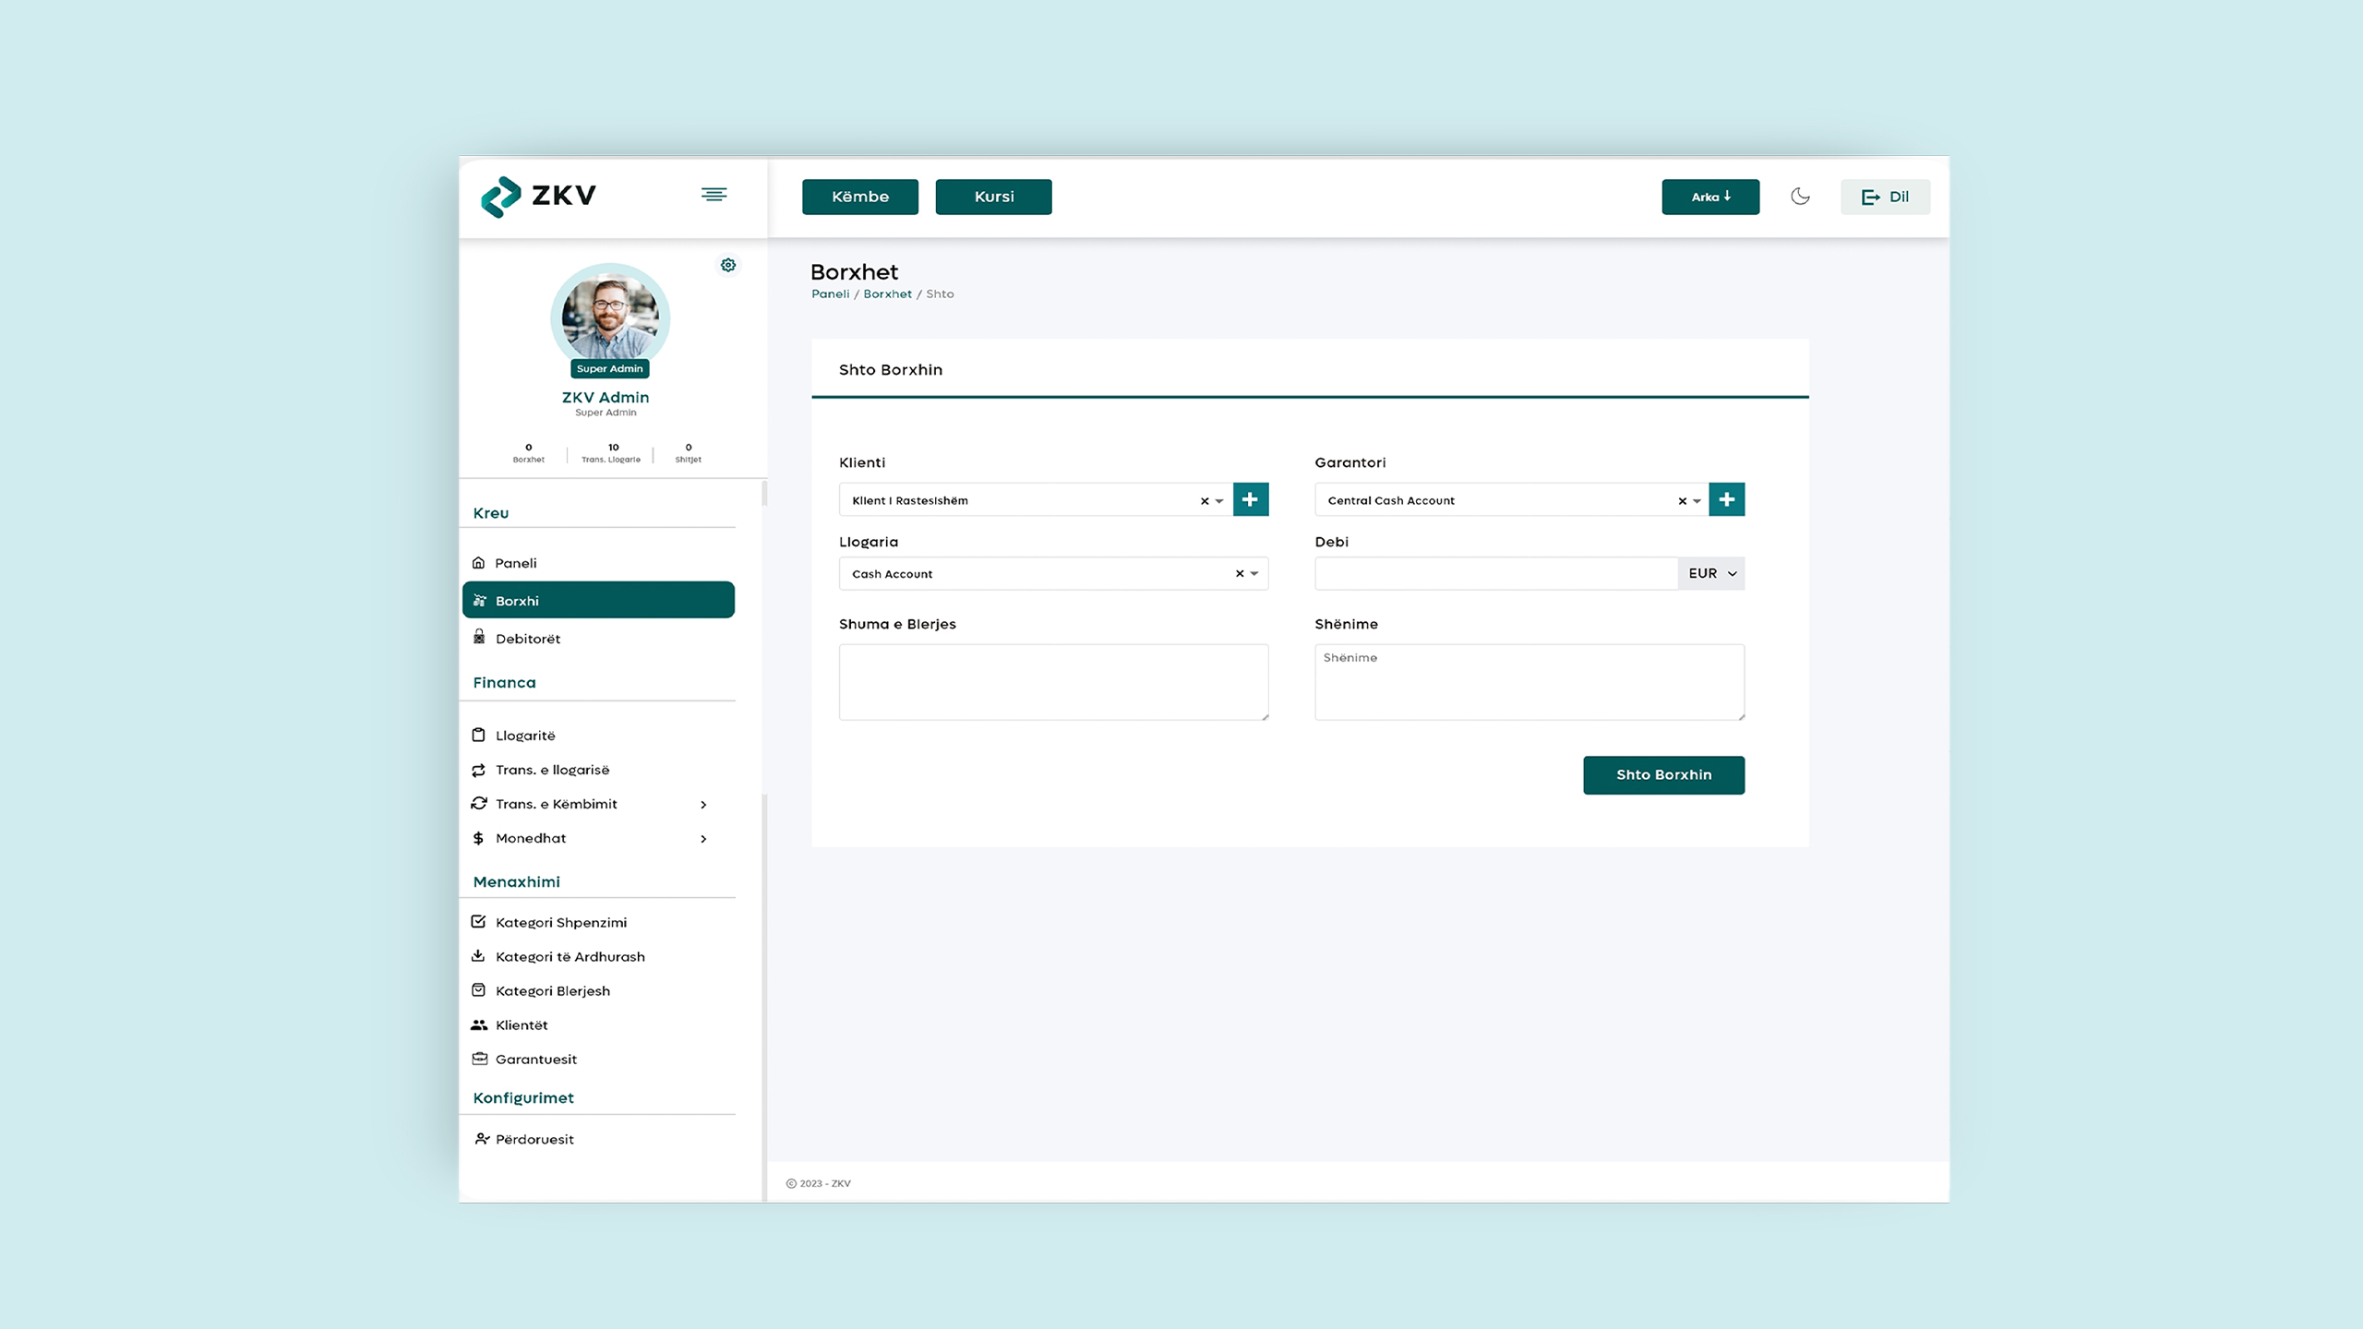This screenshot has width=2363, height=1329.
Task: Click the Dil logout button
Action: pyautogui.click(x=1885, y=197)
